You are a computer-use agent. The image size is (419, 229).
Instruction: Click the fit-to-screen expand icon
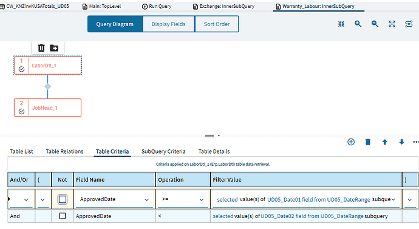[392, 24]
